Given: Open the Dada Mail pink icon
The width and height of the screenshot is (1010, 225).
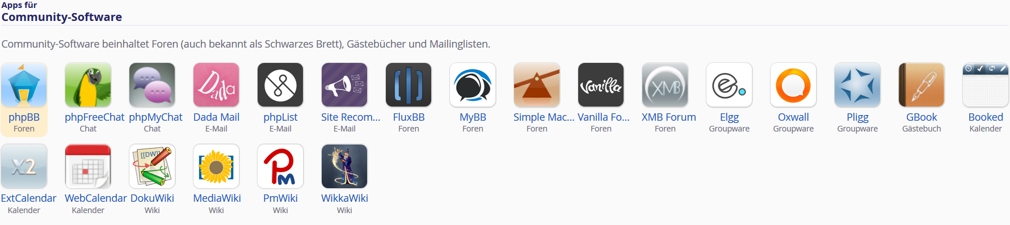Looking at the screenshot, I should point(216,85).
